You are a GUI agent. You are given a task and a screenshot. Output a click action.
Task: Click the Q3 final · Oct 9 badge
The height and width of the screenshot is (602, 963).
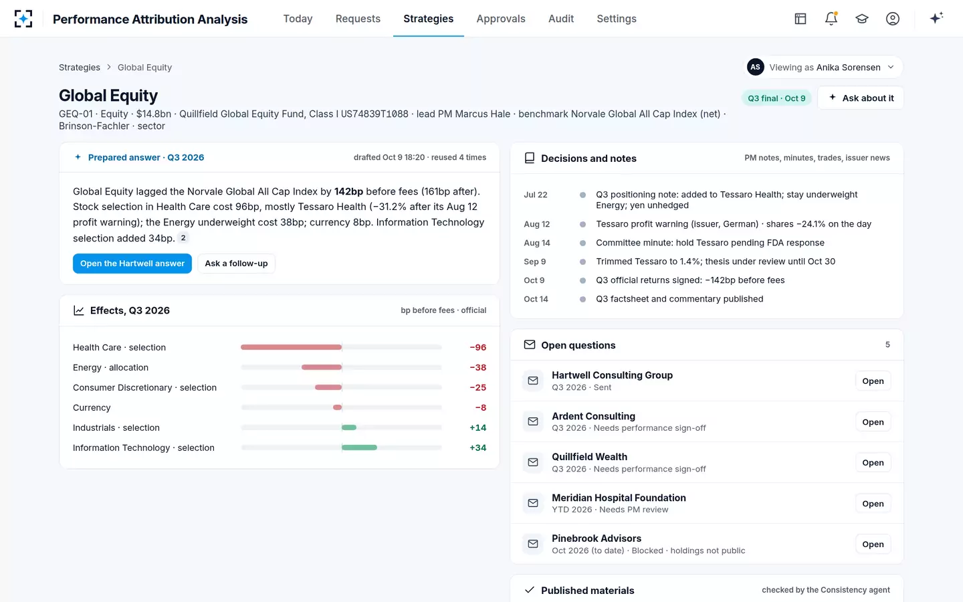pos(776,98)
